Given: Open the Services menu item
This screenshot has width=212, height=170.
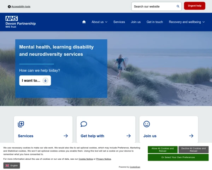Looking at the screenshot, I should [x=119, y=22].
